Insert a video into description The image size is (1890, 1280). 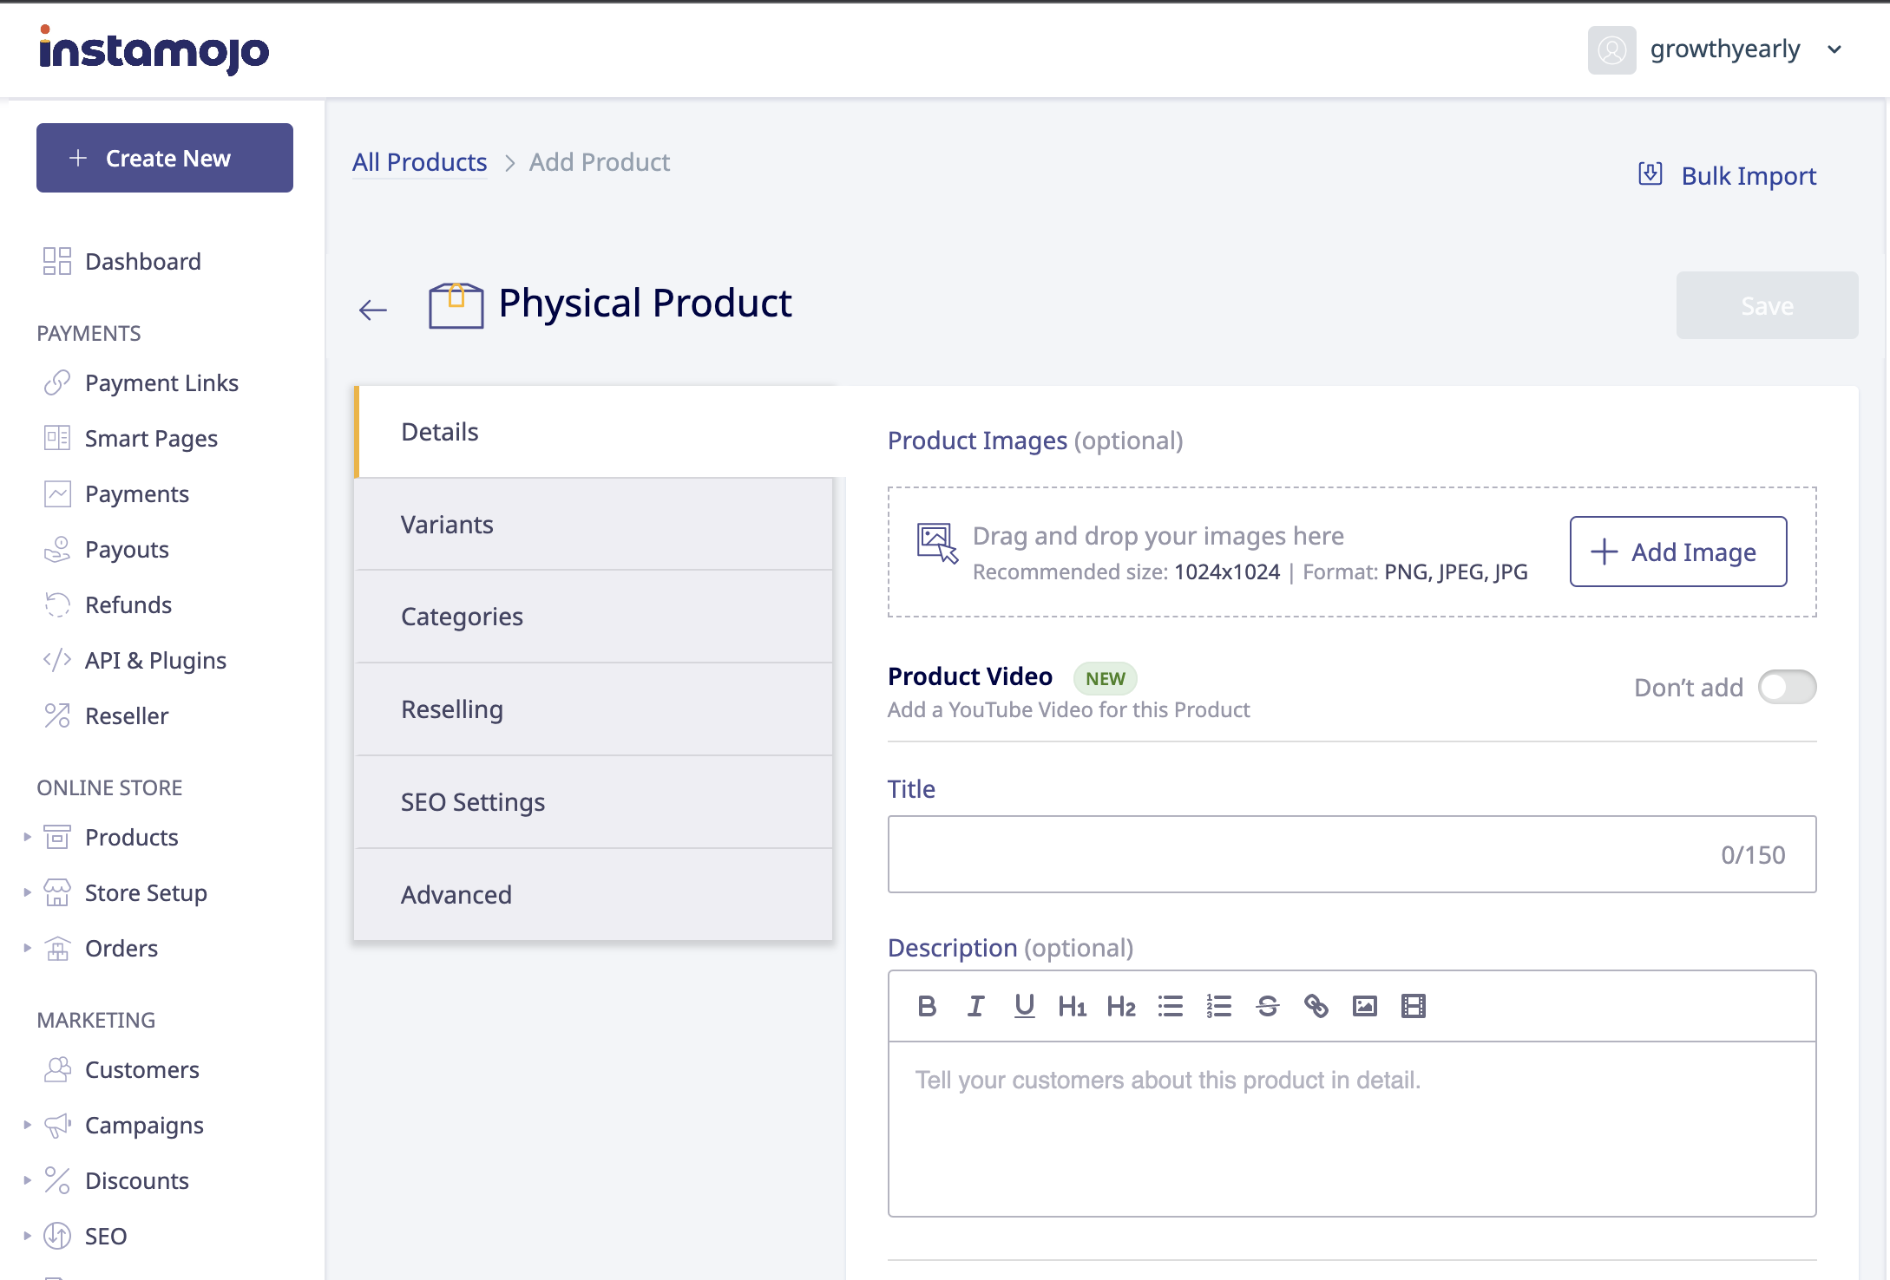tap(1414, 1006)
